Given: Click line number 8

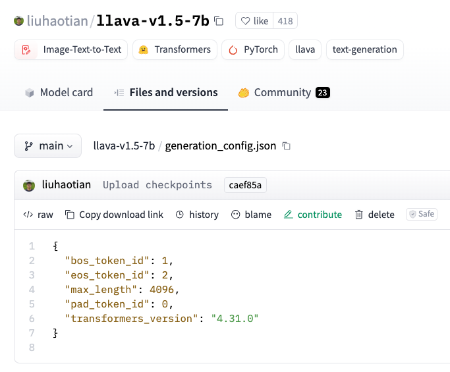Looking at the screenshot, I should 32,348.
